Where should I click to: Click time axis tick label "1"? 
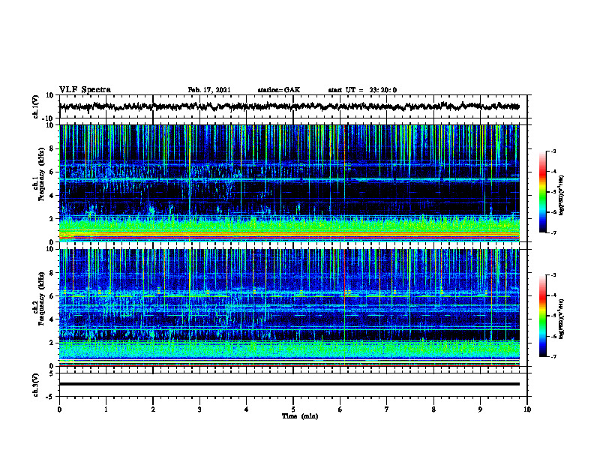point(106,409)
